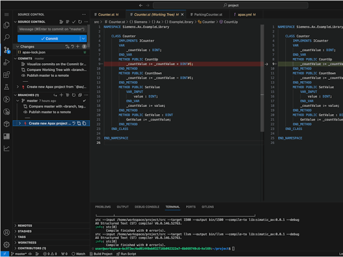Click Publish master to a remote under Commits
This screenshot has height=257, width=343.
pos(48,75)
